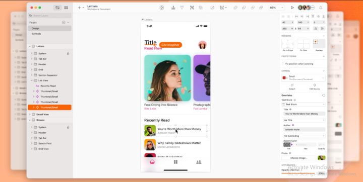Open the 89% zoom level dropdown

pyautogui.click(x=276, y=8)
